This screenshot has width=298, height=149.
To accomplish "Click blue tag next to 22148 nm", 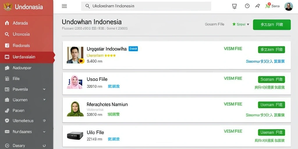I will point(114,139).
